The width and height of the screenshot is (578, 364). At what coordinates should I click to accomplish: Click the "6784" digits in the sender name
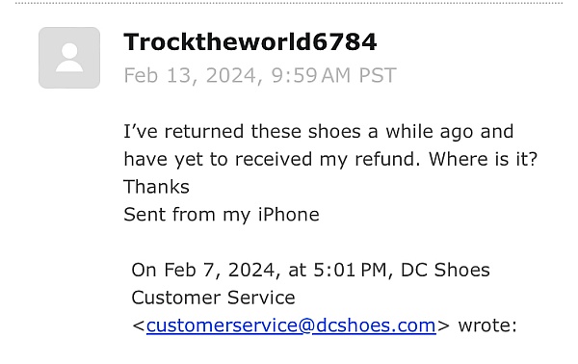(345, 41)
